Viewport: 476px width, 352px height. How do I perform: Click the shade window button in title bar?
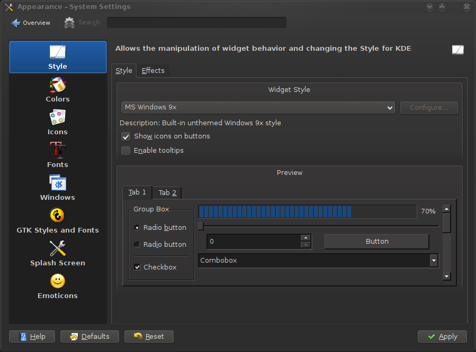pyautogui.click(x=429, y=7)
